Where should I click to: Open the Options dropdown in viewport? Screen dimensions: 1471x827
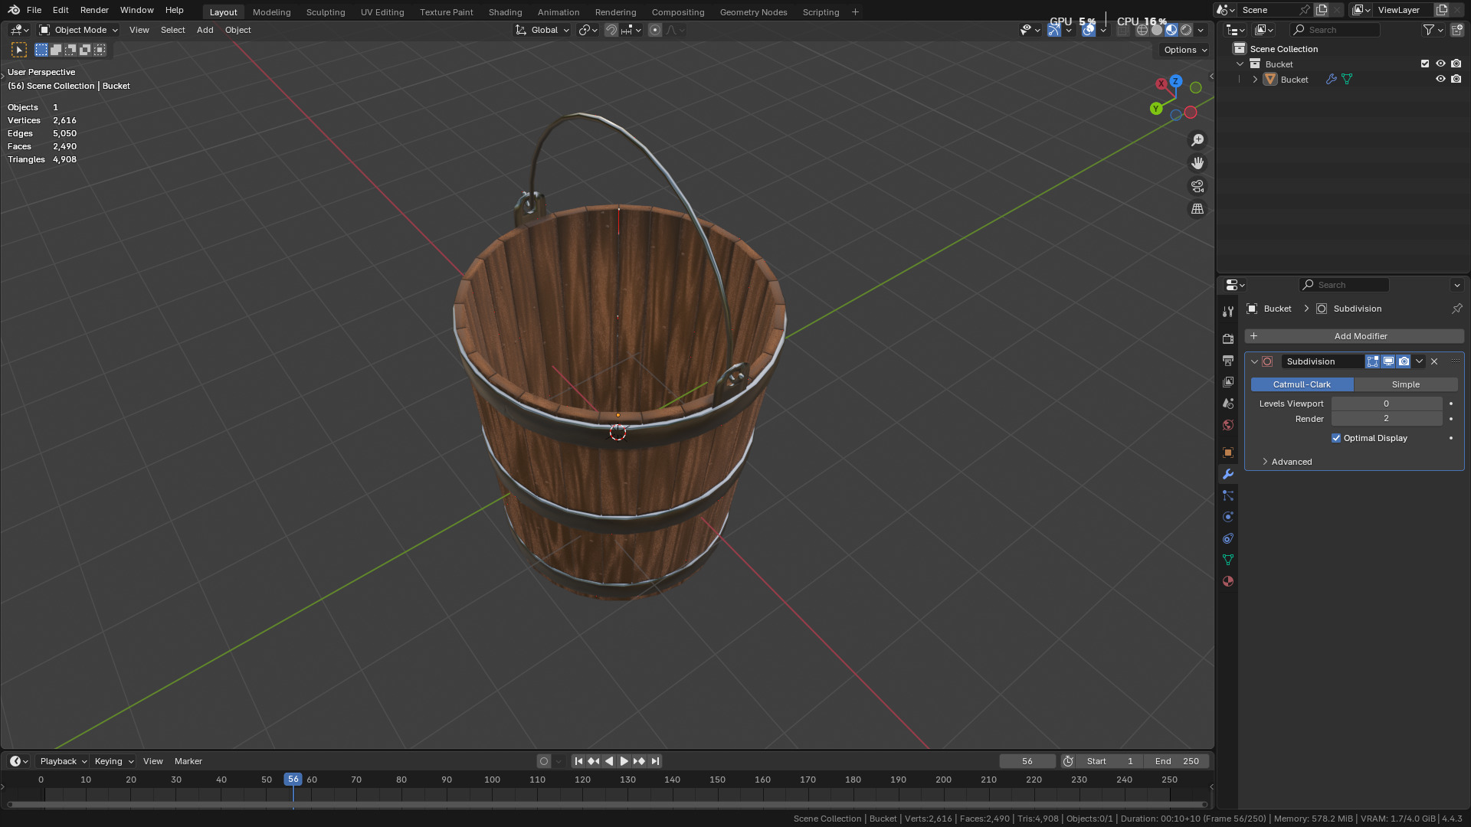1184,50
